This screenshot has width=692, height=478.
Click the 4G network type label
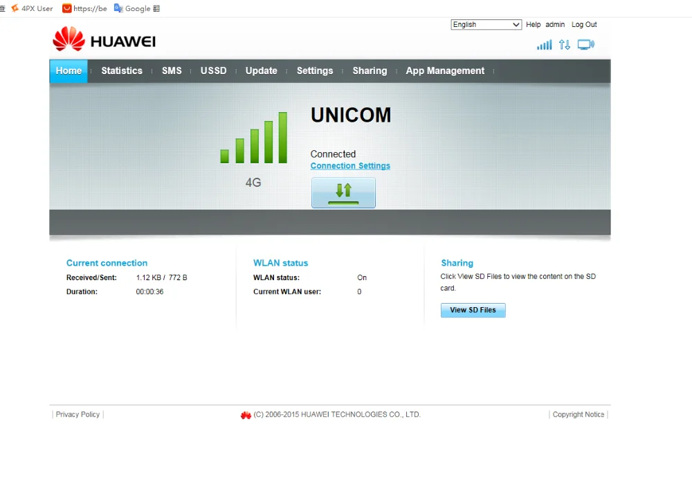(253, 183)
